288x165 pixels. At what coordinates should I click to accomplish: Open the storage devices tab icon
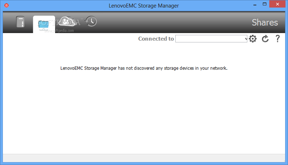(20, 22)
